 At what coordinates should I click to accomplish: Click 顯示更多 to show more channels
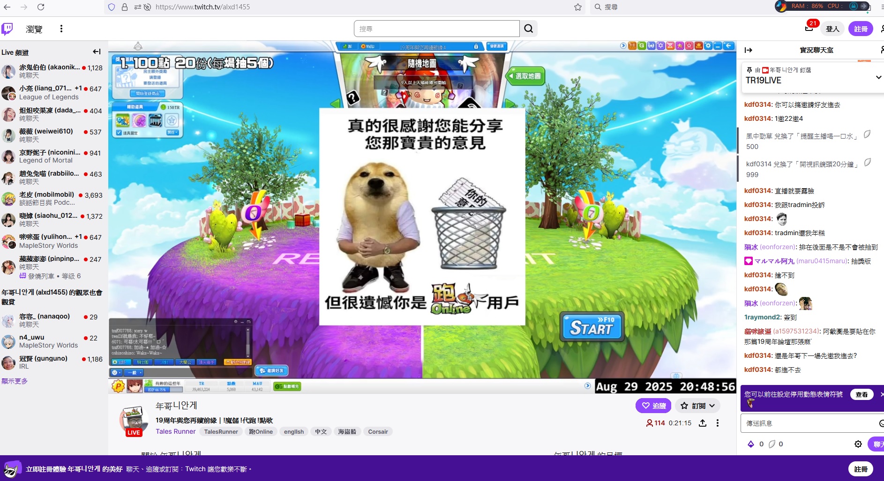point(15,381)
